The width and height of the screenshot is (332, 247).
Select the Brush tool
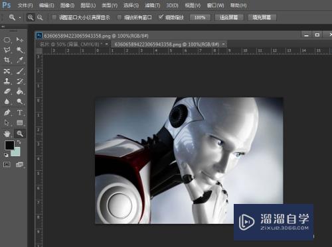coord(20,71)
